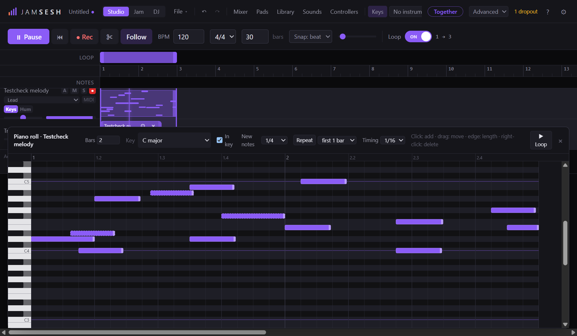Click the piano roll scroll-up arrow
This screenshot has height=336, width=577.
click(x=565, y=165)
